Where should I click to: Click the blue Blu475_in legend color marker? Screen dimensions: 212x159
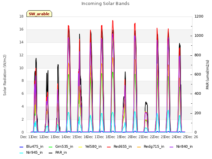[x=22, y=147]
